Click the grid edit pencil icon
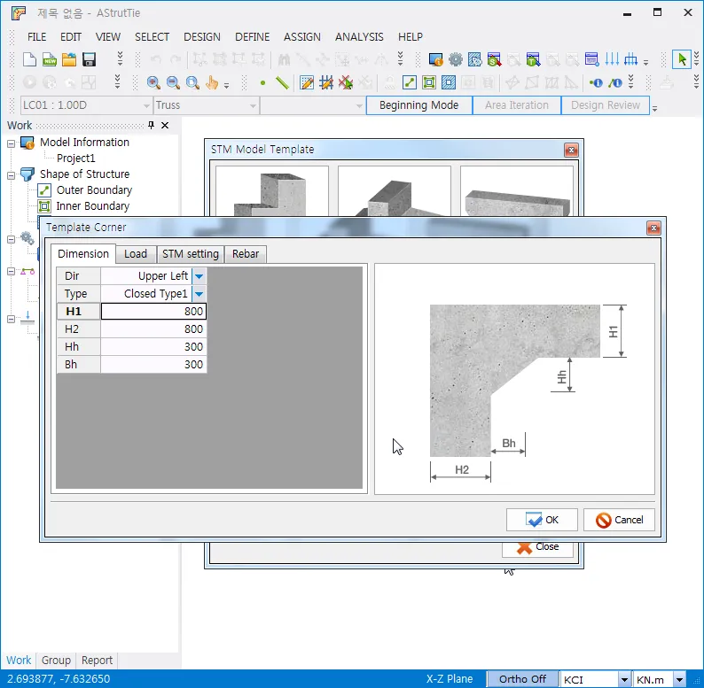The width and height of the screenshot is (704, 688). tap(307, 82)
